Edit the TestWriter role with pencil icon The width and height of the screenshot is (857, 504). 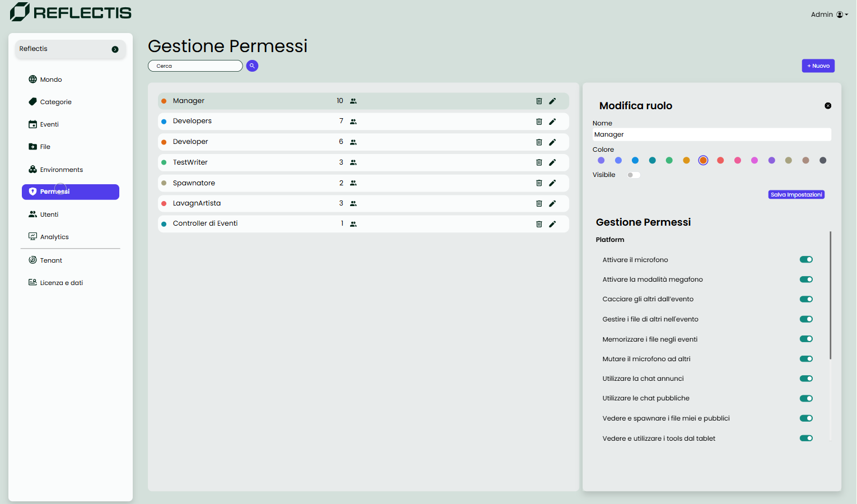pyautogui.click(x=552, y=162)
